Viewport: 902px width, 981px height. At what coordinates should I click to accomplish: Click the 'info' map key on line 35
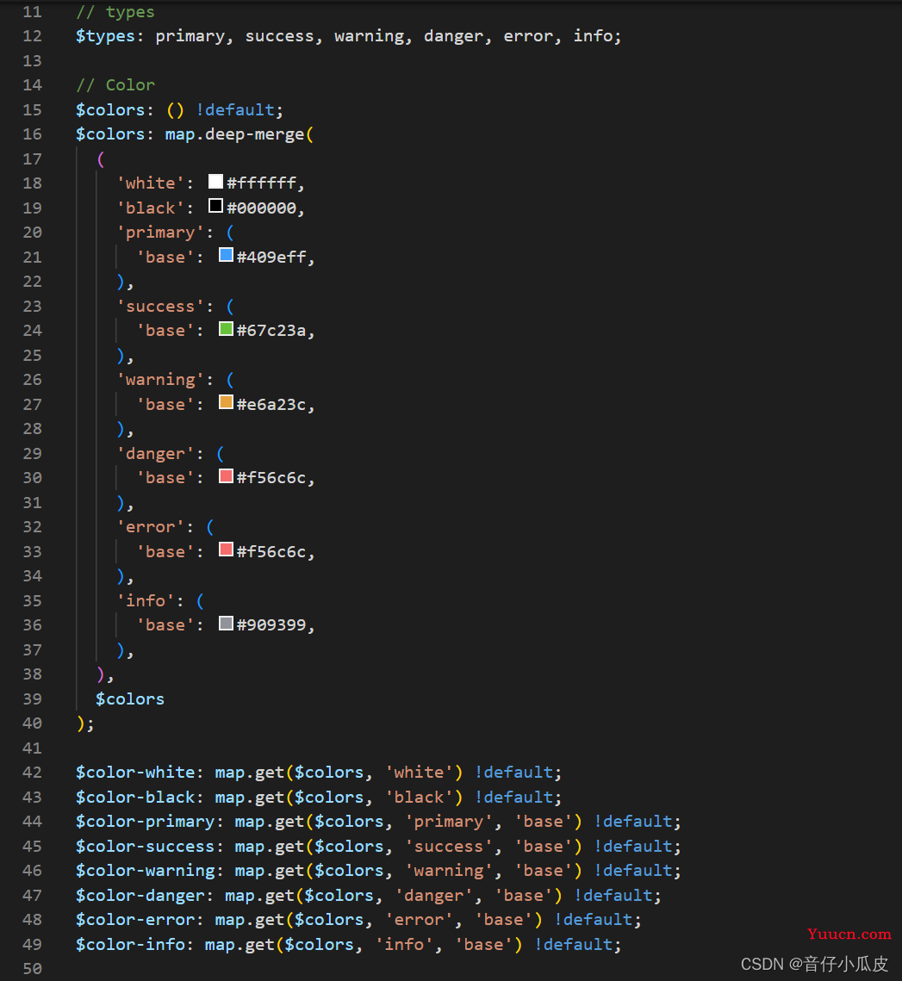tap(146, 600)
